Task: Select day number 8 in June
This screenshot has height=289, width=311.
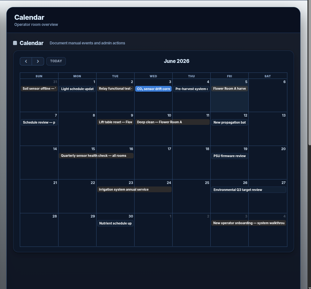Action: coord(94,115)
